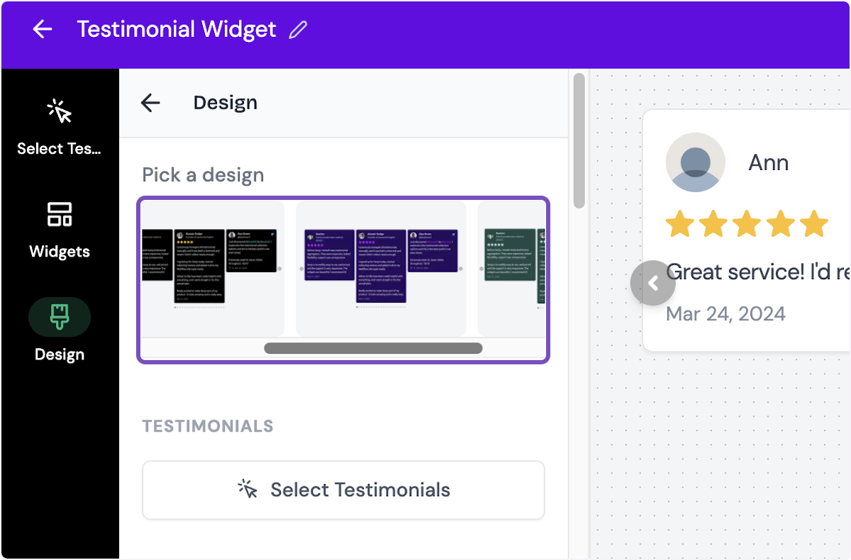Select the green design template on the right
The image size is (851, 560).
pos(512,269)
